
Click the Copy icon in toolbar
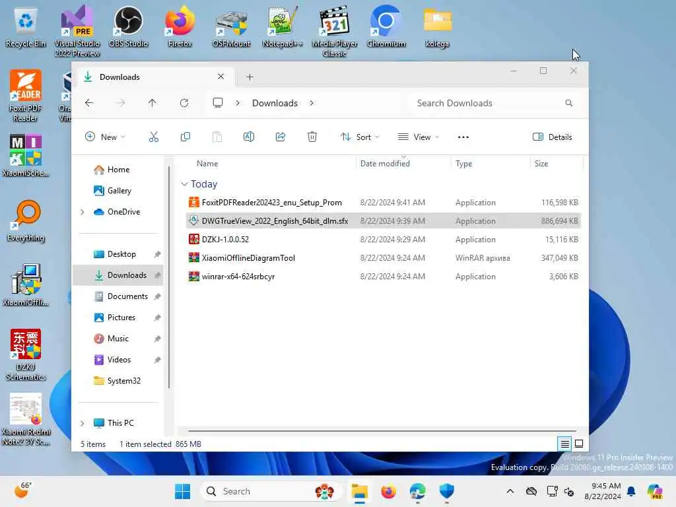[x=186, y=137]
